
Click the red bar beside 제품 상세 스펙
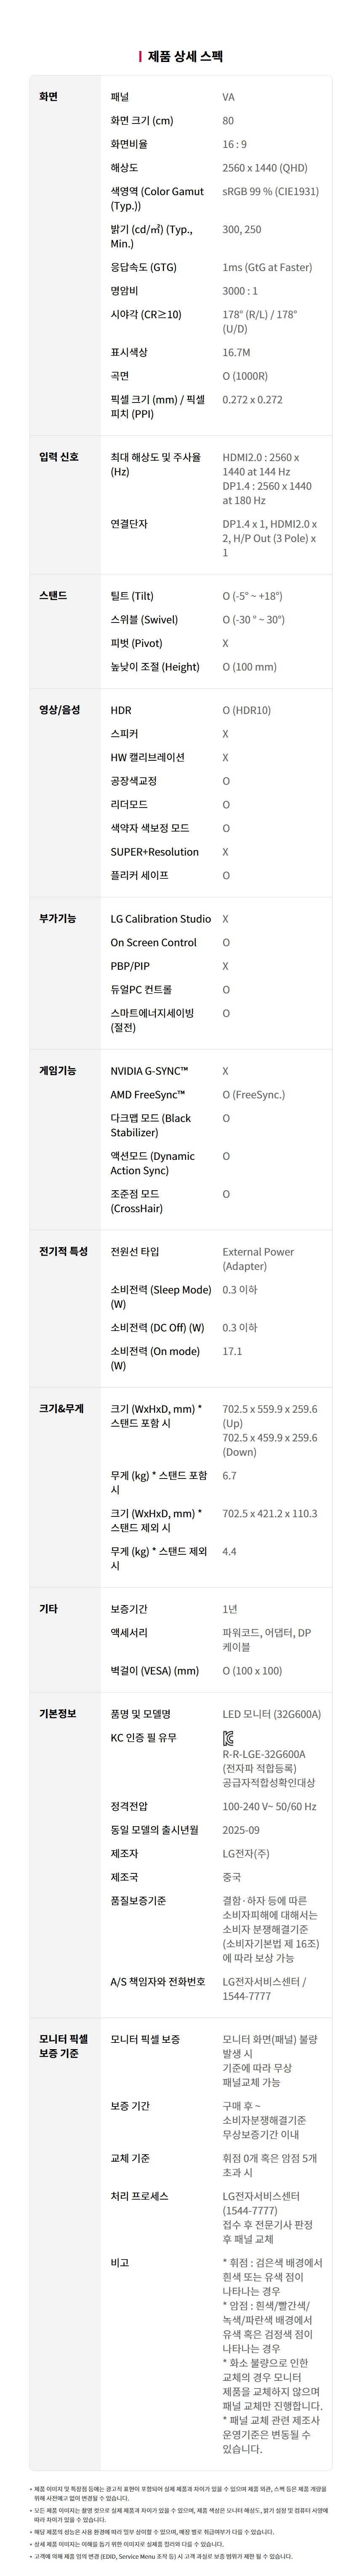pos(140,56)
